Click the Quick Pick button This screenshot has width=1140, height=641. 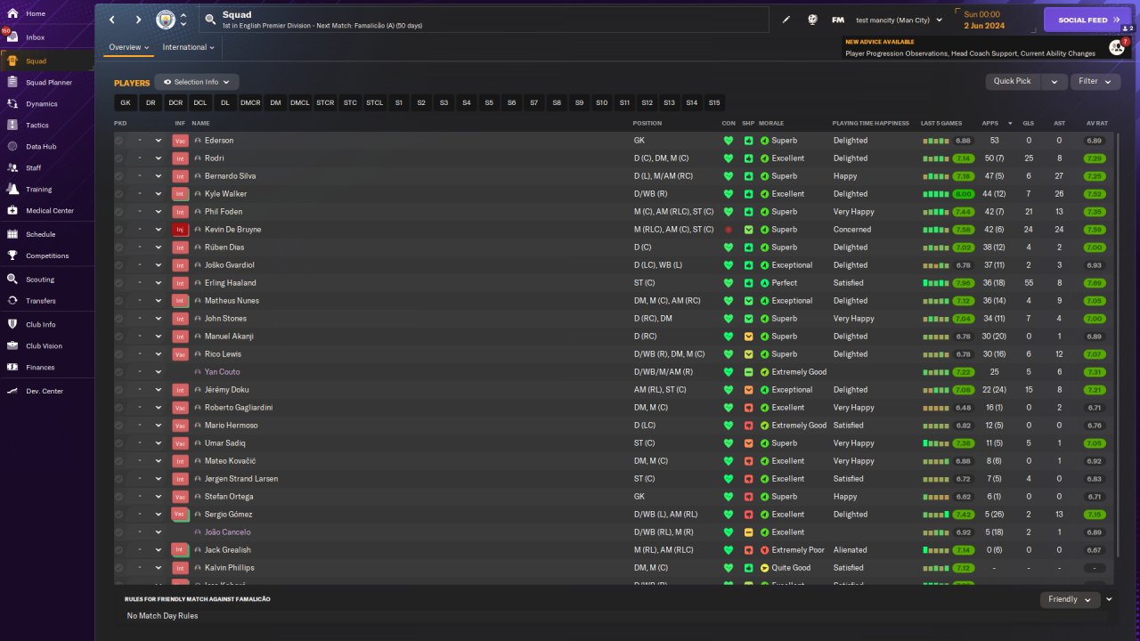click(1013, 81)
